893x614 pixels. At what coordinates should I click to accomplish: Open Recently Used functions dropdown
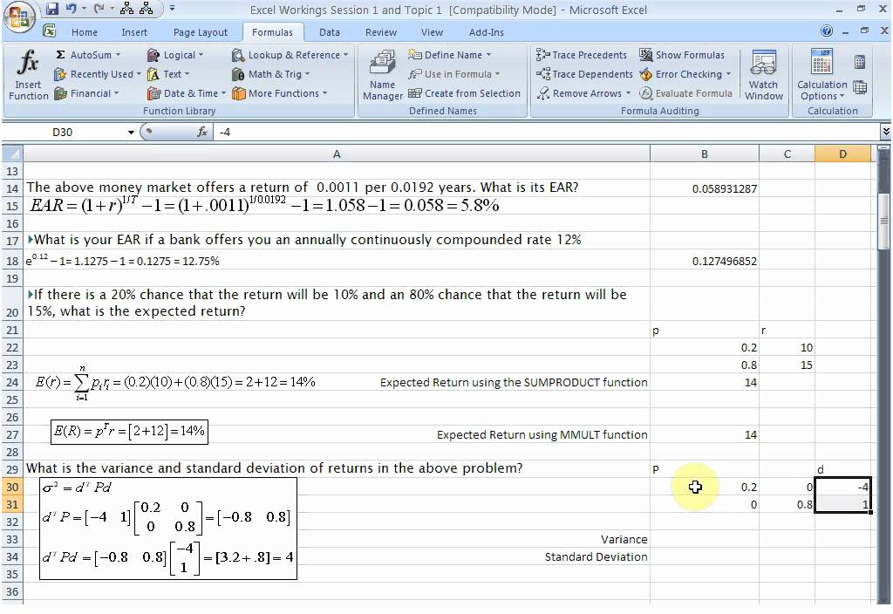pyautogui.click(x=97, y=74)
